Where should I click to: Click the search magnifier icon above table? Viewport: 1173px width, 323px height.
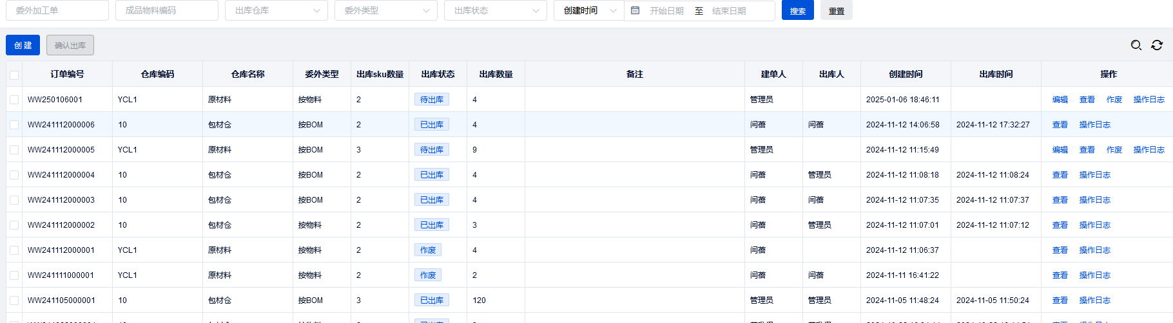point(1136,45)
